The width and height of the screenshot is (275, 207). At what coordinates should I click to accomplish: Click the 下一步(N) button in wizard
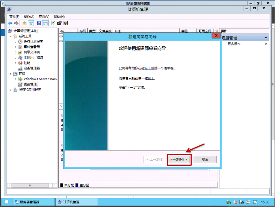[x=178, y=159]
